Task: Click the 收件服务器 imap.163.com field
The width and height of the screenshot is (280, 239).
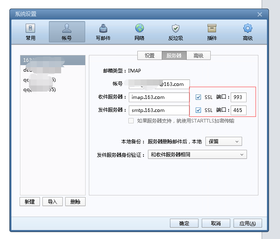Action: tap(159, 97)
